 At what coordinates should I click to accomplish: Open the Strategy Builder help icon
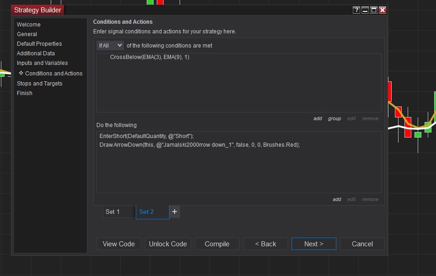tap(356, 10)
